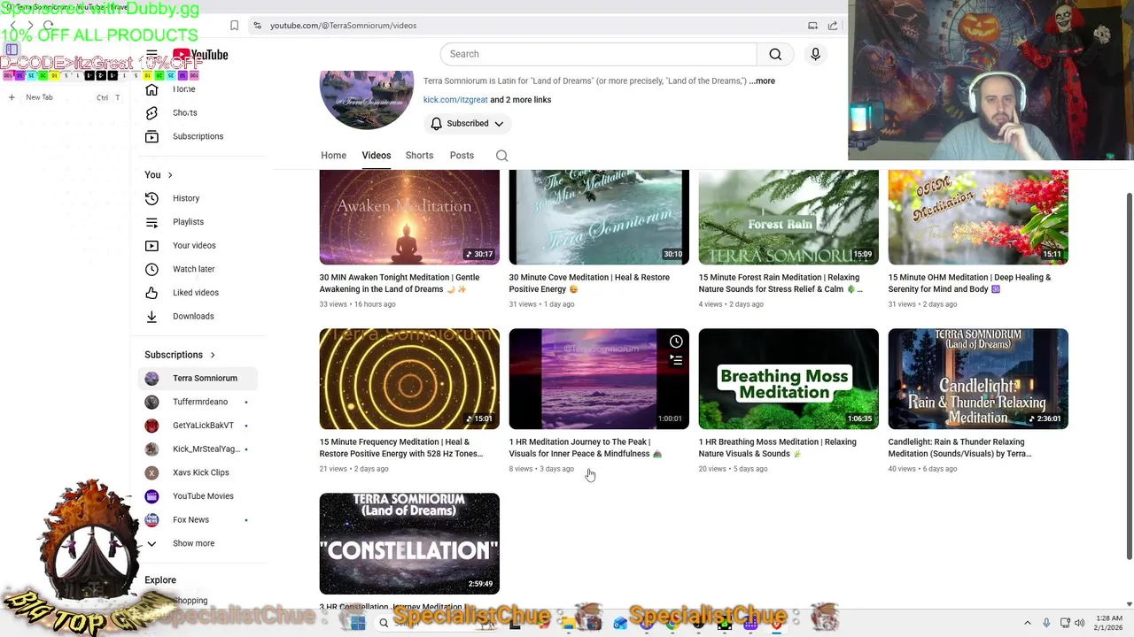Open Breathing Moss Meditation thumbnail
1134x637 pixels.
(788, 379)
